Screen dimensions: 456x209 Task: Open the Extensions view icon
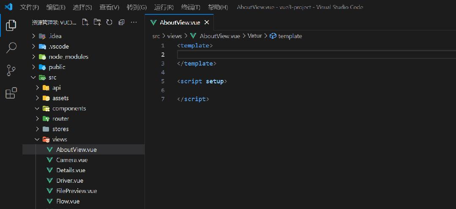11,93
